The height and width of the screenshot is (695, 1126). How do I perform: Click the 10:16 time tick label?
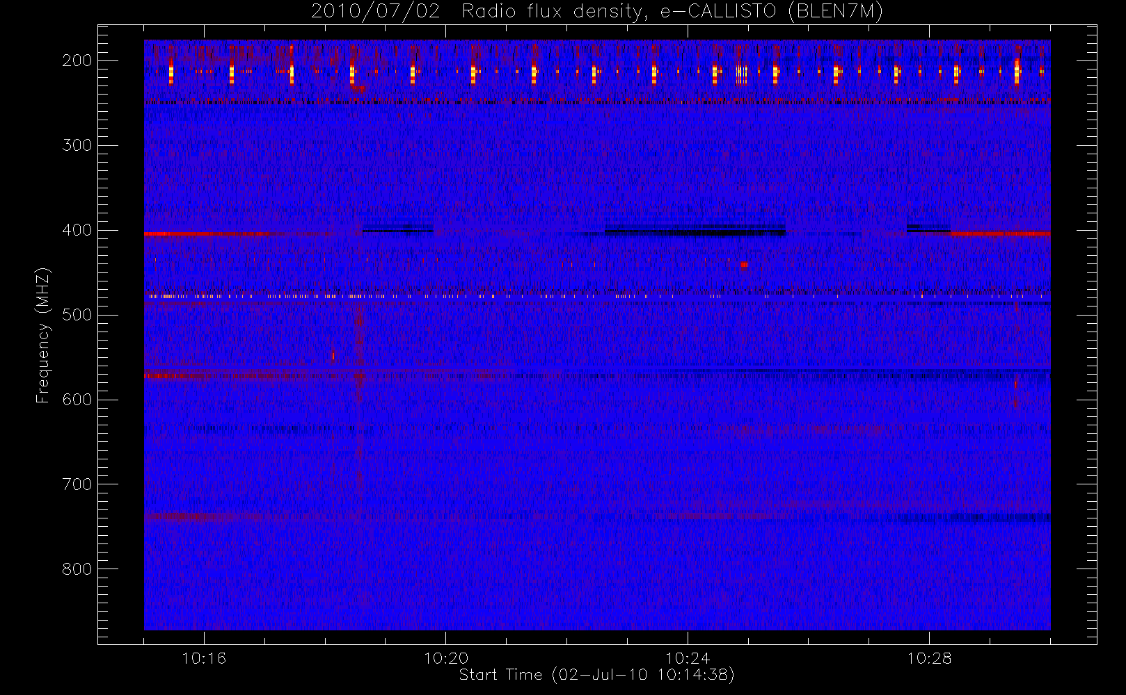[x=204, y=658]
